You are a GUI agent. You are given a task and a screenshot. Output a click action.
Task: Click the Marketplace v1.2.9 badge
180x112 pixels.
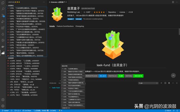point(96,76)
